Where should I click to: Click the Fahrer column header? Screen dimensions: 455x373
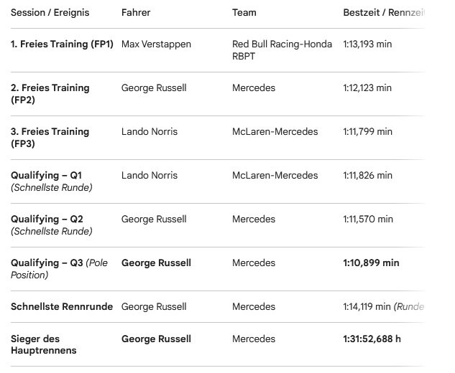[136, 12]
